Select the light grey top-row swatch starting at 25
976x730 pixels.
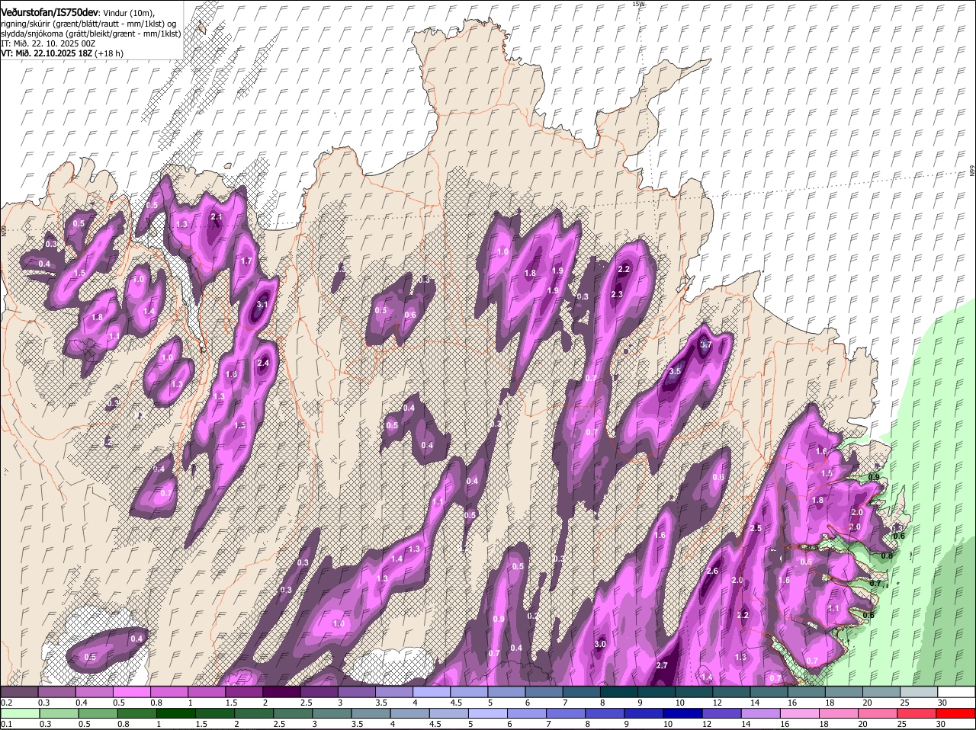pos(919,692)
